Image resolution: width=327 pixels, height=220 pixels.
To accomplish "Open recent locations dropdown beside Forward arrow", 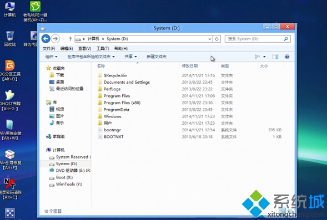I will (x=63, y=39).
